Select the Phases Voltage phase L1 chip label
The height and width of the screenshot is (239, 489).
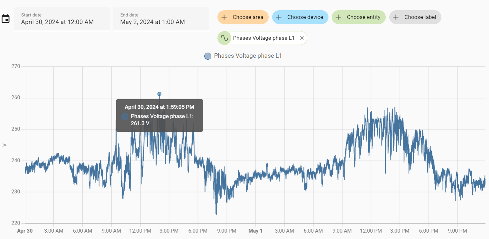(x=263, y=38)
